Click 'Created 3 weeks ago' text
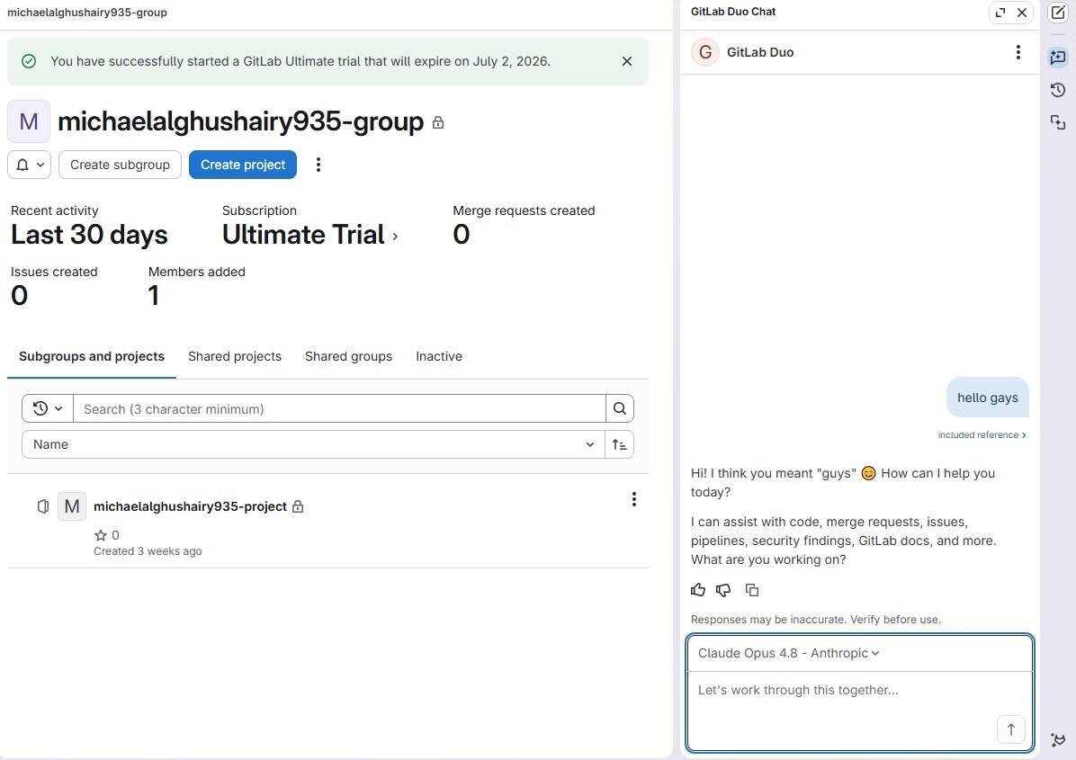Screen dimensions: 1076x760 point(148,550)
